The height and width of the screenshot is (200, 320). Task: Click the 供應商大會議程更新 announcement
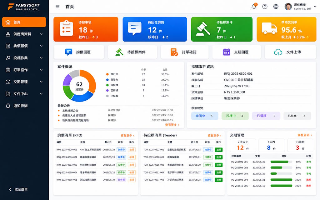coord(74,116)
